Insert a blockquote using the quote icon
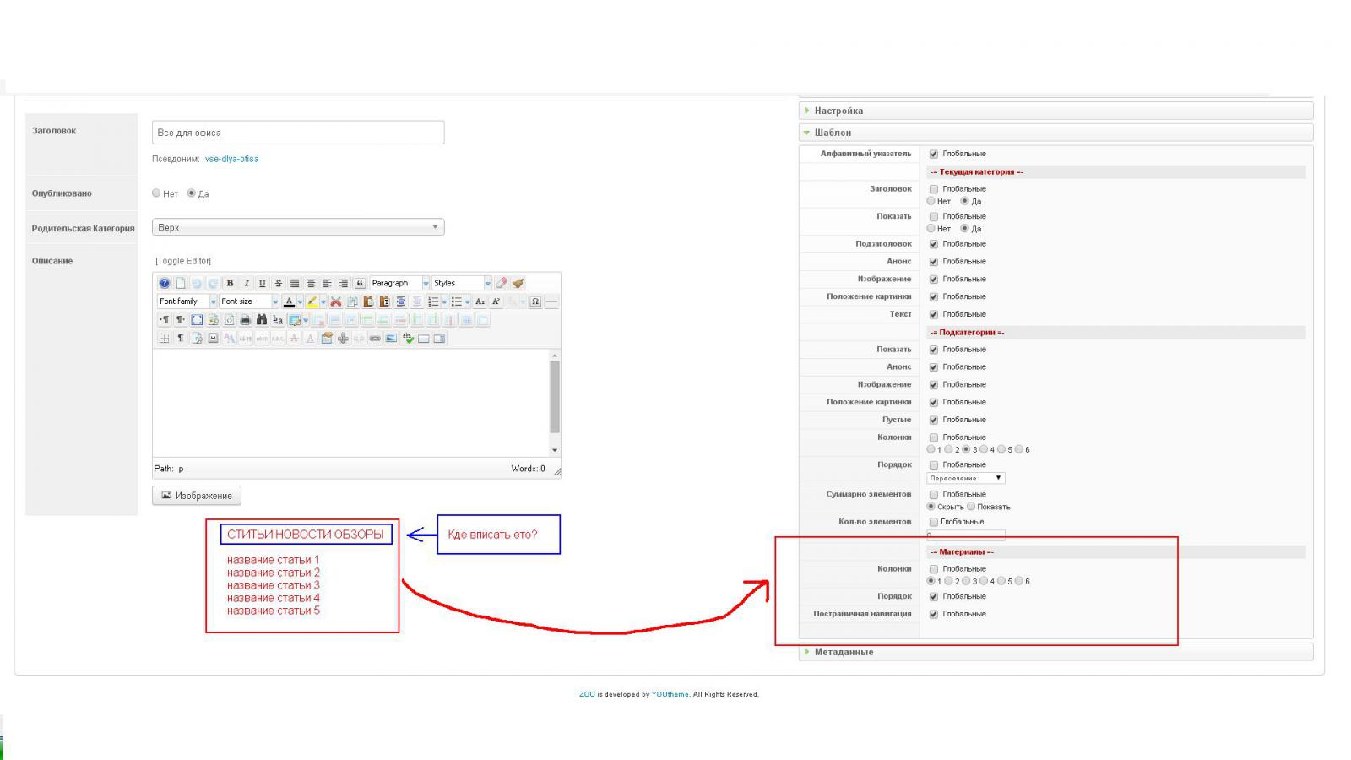1351x760 pixels. 360,284
